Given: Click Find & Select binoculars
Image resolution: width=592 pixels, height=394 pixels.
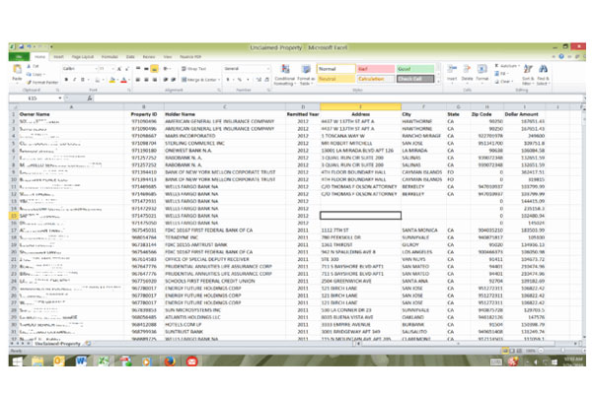Looking at the screenshot, I should pos(543,69).
